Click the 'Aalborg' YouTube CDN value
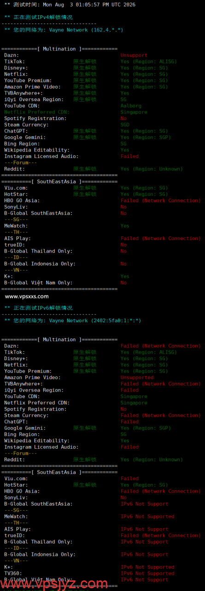The height and width of the screenshot is (591, 205). tap(131, 106)
